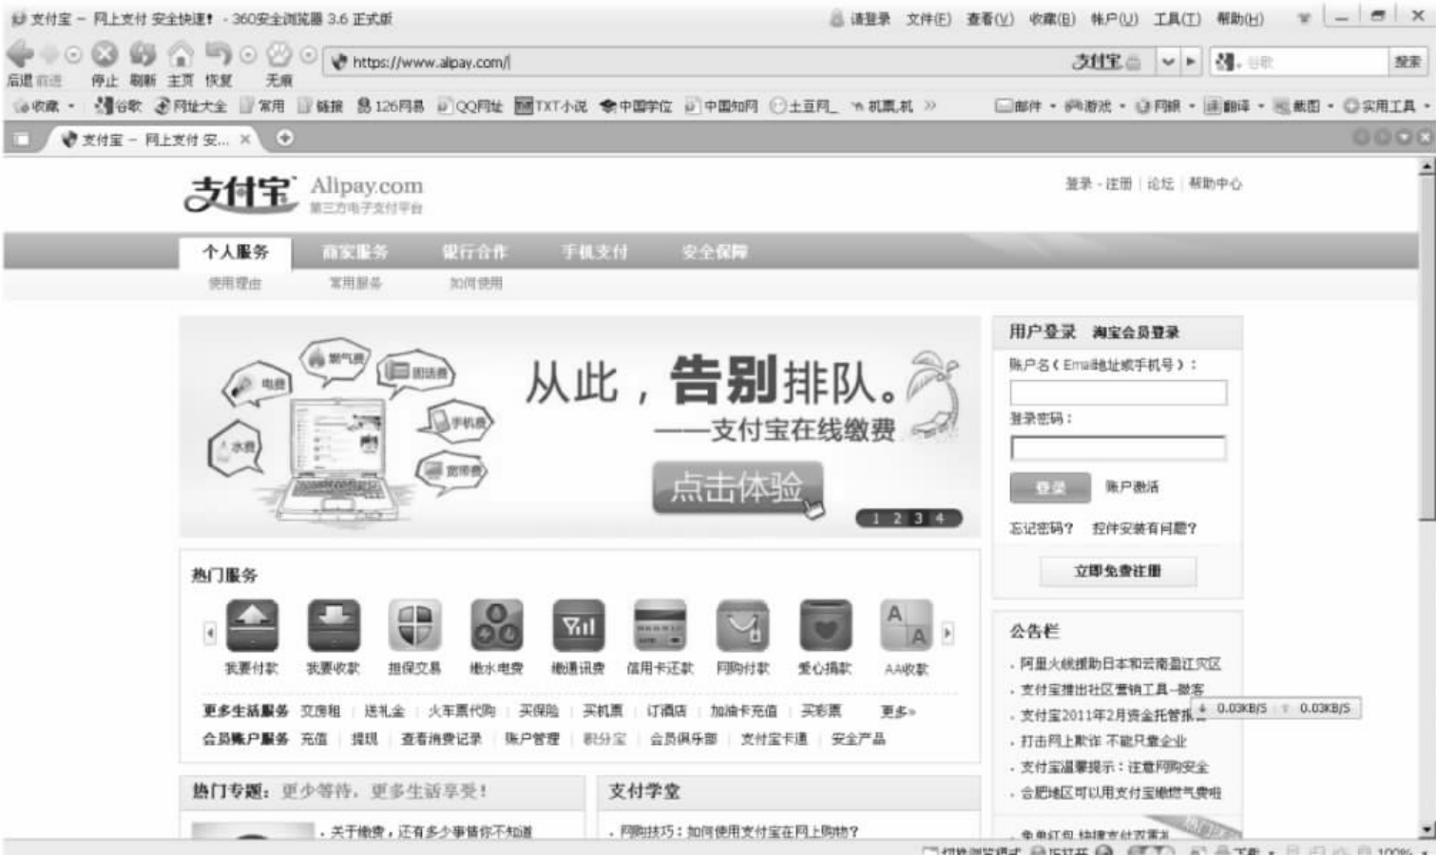Click the 立即免费注册 register button
Viewport: 1436px width, 855px height.
coord(1118,571)
